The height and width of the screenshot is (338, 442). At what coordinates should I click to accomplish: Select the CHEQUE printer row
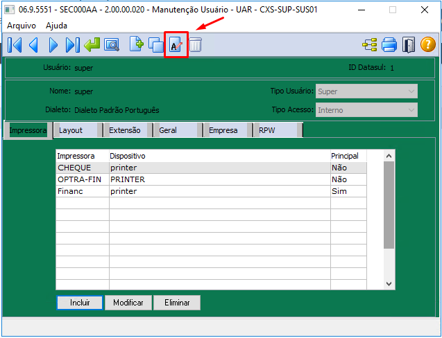tap(212, 168)
